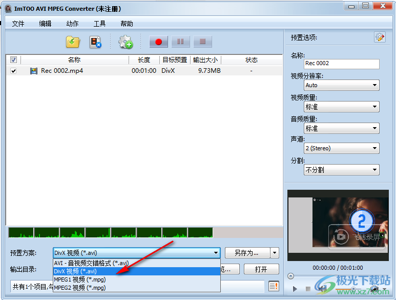Screen dimensions: 396x300
Task: Click the preview seek slider handle
Action: click(290, 276)
